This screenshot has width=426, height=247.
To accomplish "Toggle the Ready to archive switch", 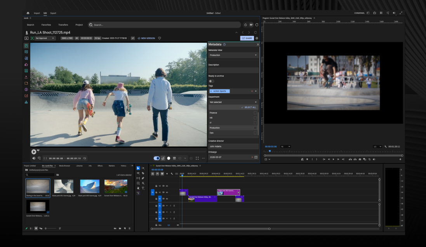I will (211, 81).
